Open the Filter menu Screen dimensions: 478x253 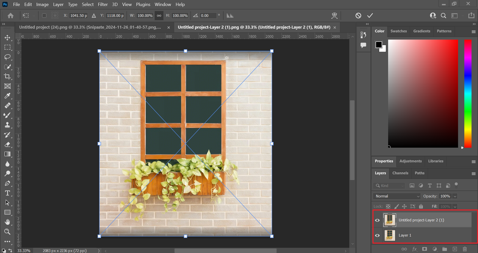pos(103,4)
